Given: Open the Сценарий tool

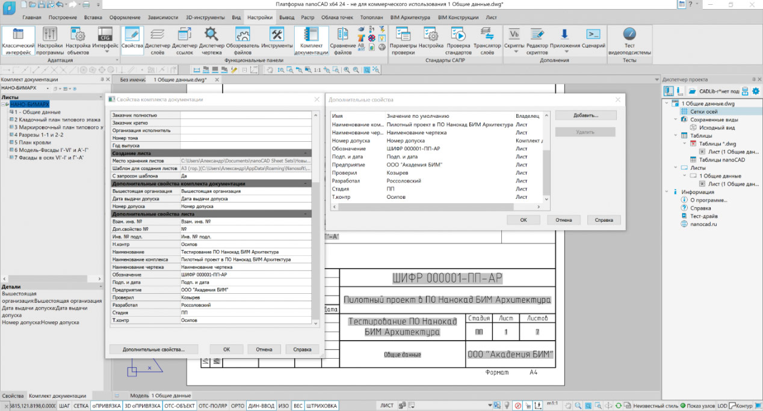Looking at the screenshot, I should pos(593,38).
